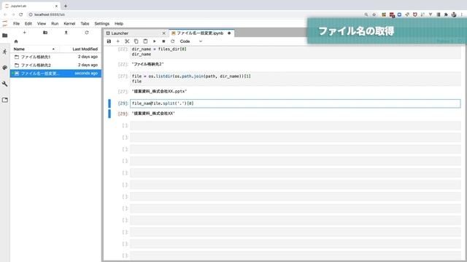Select folder ファイル格納先2
467x262 pixels.
coord(55,65)
